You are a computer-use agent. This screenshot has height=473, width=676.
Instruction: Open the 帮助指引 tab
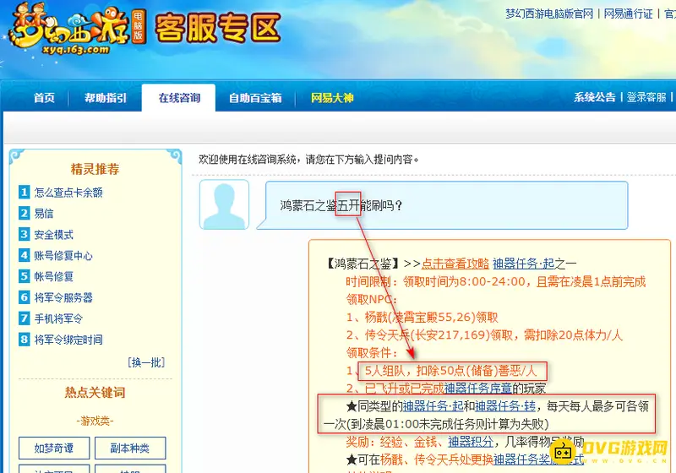click(x=106, y=98)
